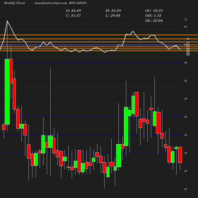
Task: Click the "Monthly Charts" title text
Action: click(x=14, y=3)
